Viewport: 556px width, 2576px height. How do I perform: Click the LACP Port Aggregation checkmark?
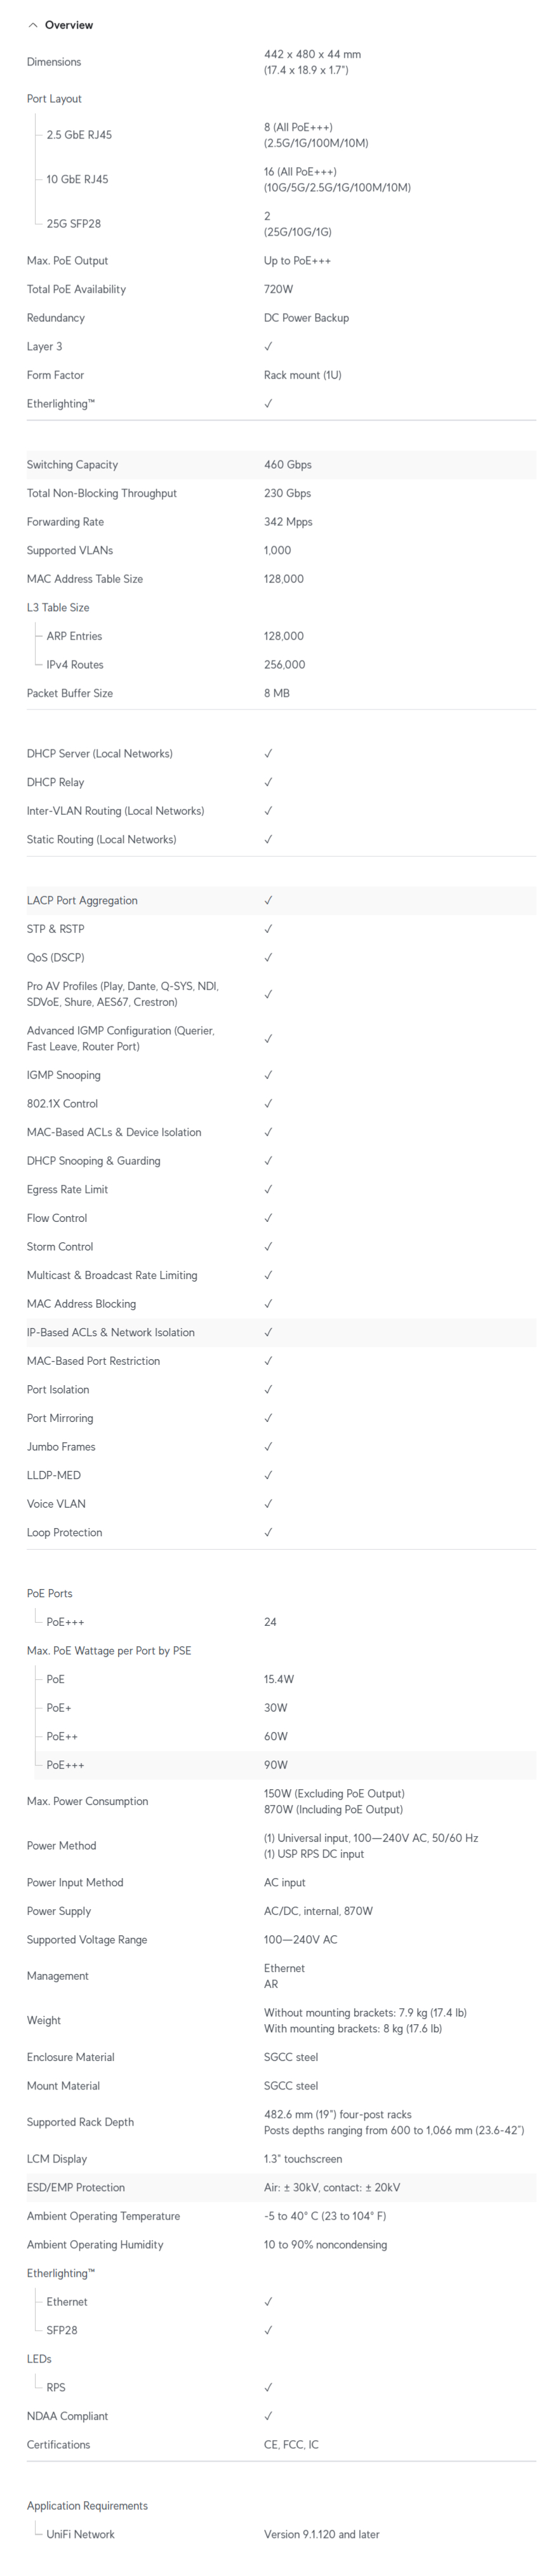[268, 900]
